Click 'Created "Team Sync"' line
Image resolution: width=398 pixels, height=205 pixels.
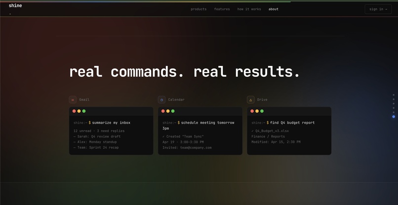click(x=183, y=137)
